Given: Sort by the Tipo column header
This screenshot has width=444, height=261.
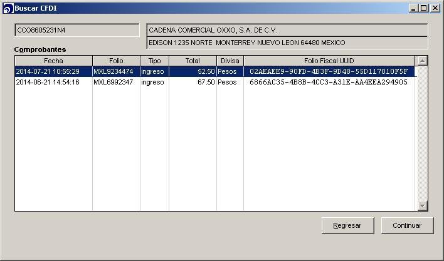Looking at the screenshot, I should [x=154, y=61].
